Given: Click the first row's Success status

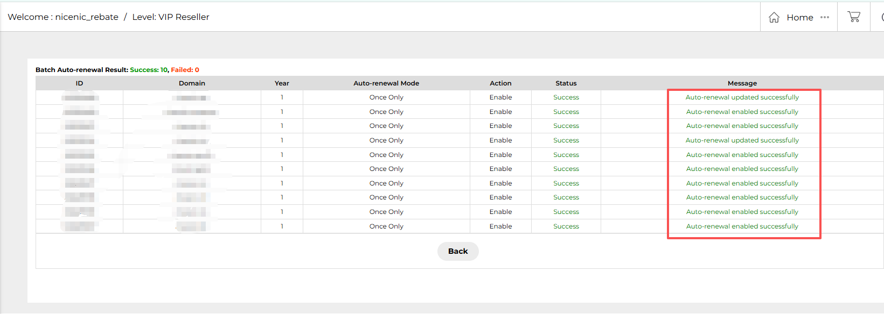Looking at the screenshot, I should (566, 97).
